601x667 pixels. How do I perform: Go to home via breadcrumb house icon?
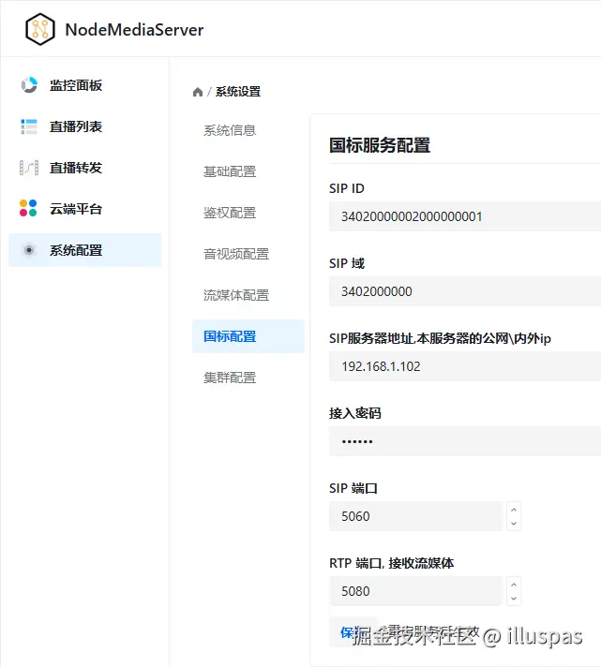tap(198, 92)
